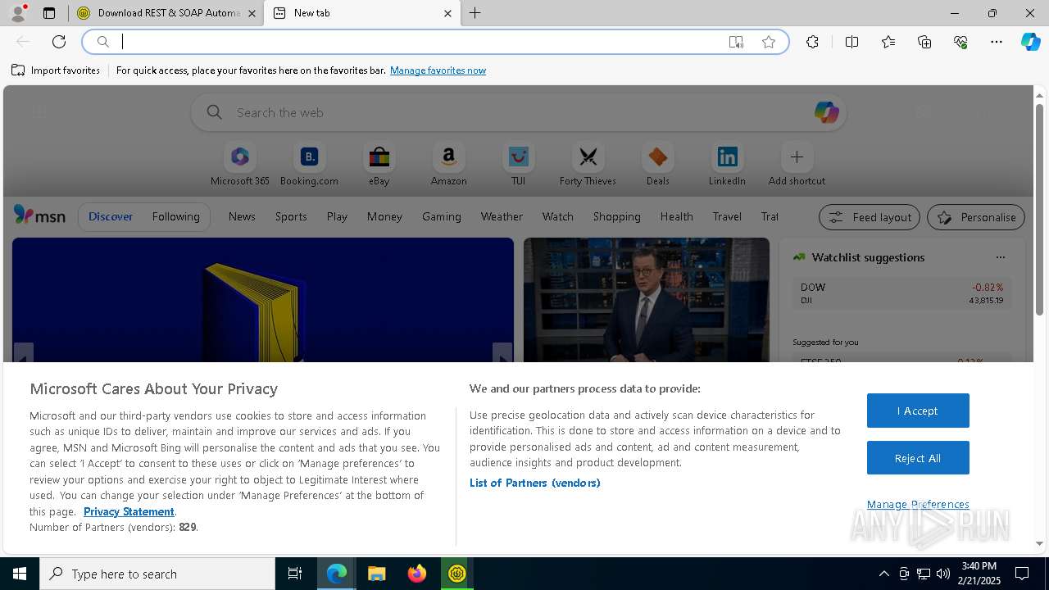This screenshot has height=590, width=1049.
Task: Open the Windows Start menu
Action: click(x=20, y=574)
